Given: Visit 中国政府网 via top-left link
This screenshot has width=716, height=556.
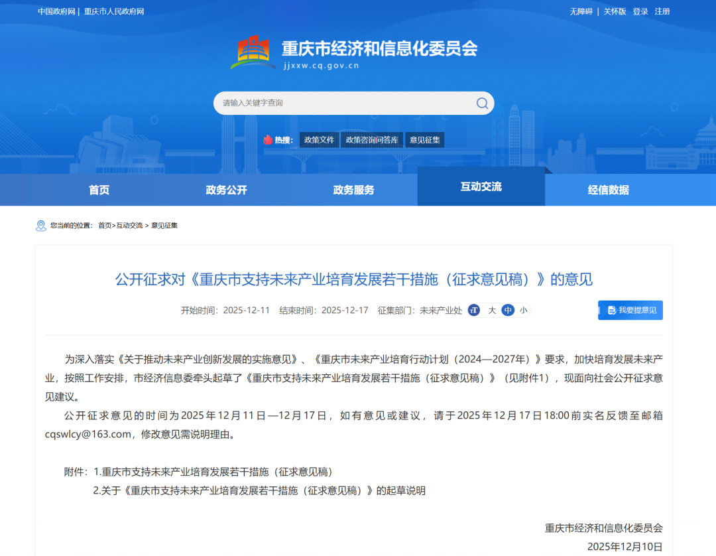Looking at the screenshot, I should point(56,11).
